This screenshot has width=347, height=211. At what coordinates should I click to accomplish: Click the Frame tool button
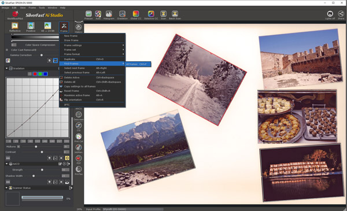64,27
